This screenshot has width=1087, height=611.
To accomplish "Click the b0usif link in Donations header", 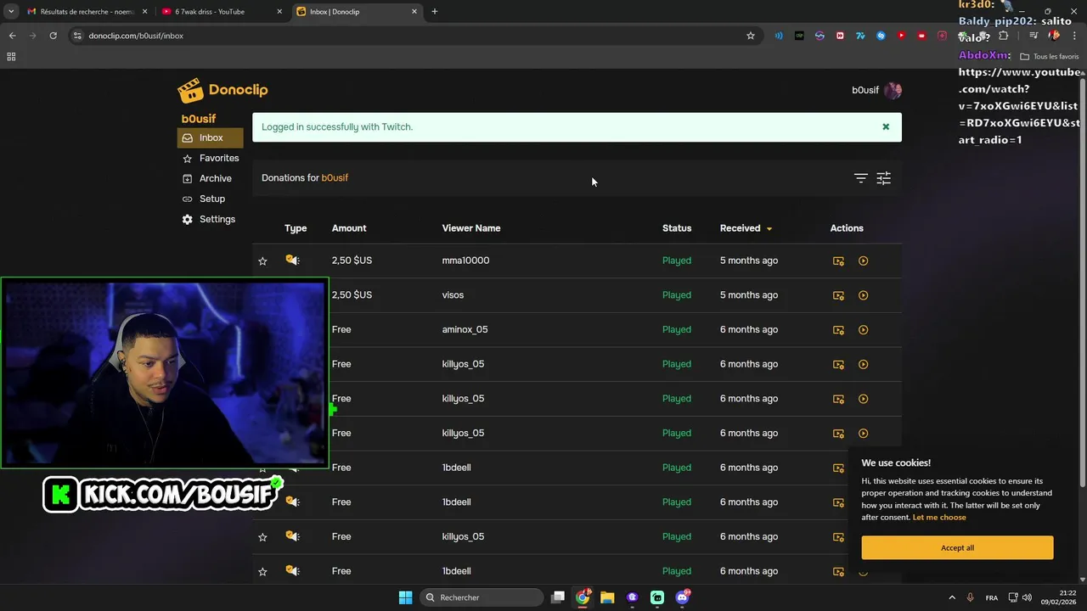I will pyautogui.click(x=335, y=177).
